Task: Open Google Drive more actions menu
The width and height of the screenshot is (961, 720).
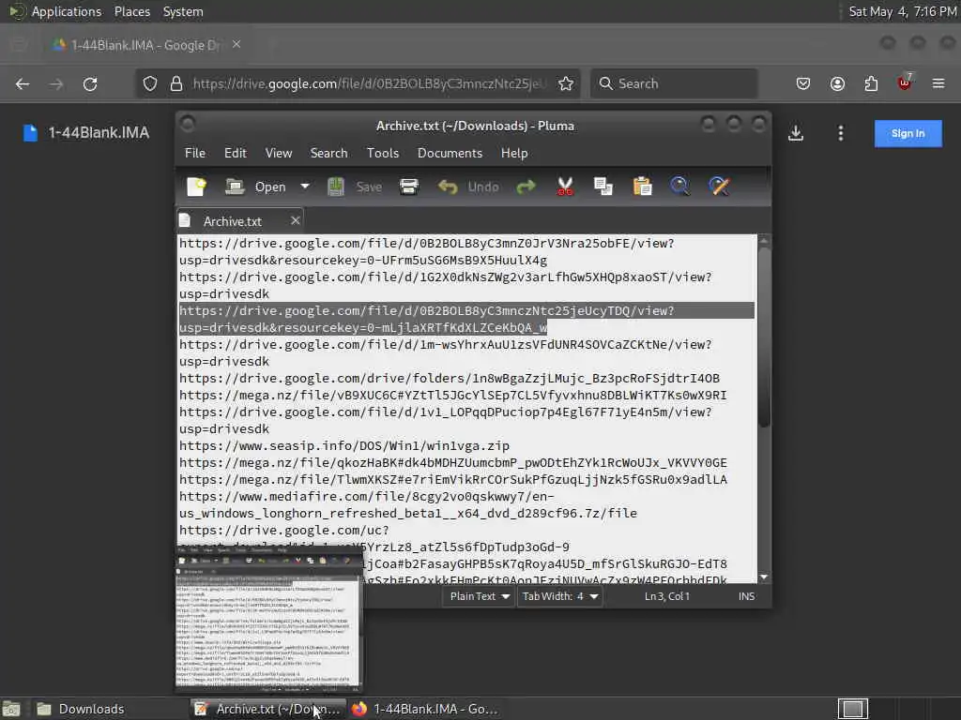Action: coord(840,133)
